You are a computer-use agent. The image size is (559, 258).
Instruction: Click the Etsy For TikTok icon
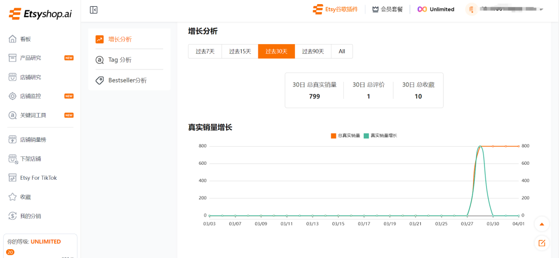point(12,178)
